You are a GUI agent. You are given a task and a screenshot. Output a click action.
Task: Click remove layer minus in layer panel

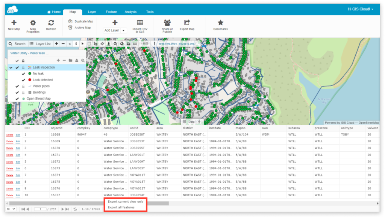64,60
